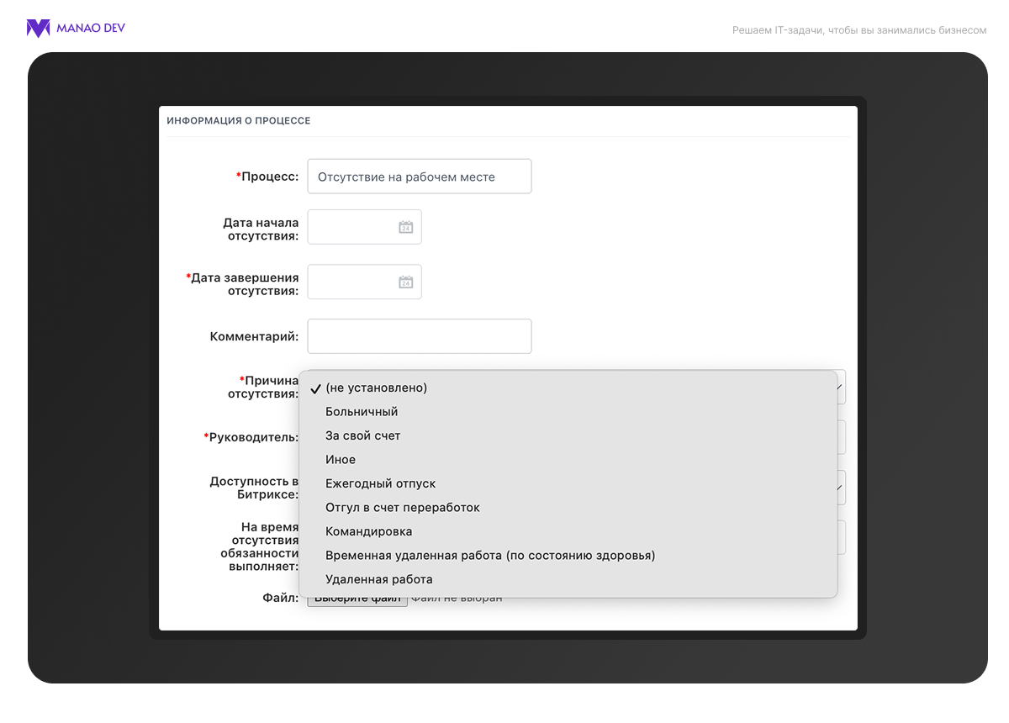Click into the Комментарий text field
Image resolution: width=1009 pixels, height=723 pixels.
coord(420,336)
